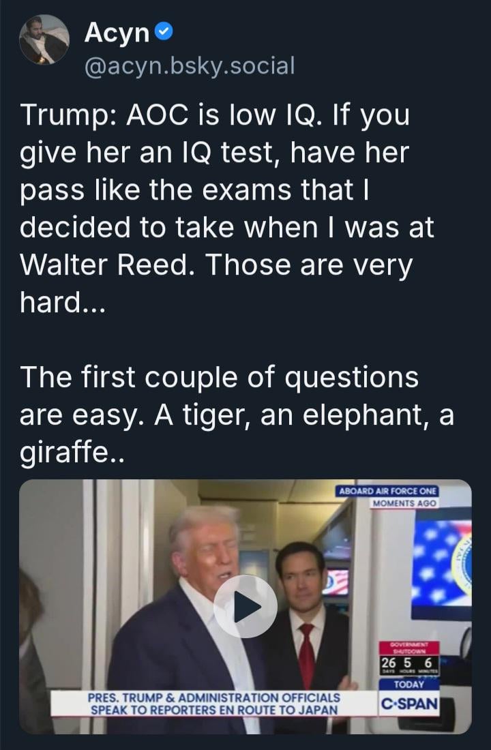Viewport: 491px width, 750px height.
Task: Open Acyn's profile picture
Action: point(44,40)
